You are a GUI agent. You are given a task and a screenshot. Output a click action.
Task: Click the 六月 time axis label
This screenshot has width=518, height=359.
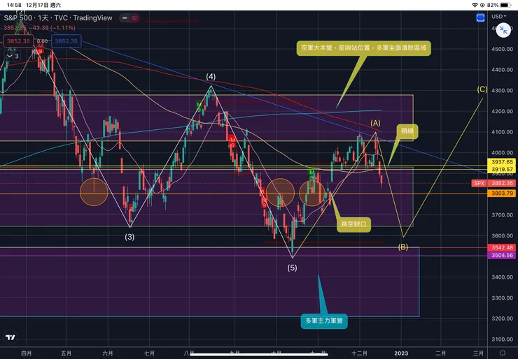(x=108, y=353)
